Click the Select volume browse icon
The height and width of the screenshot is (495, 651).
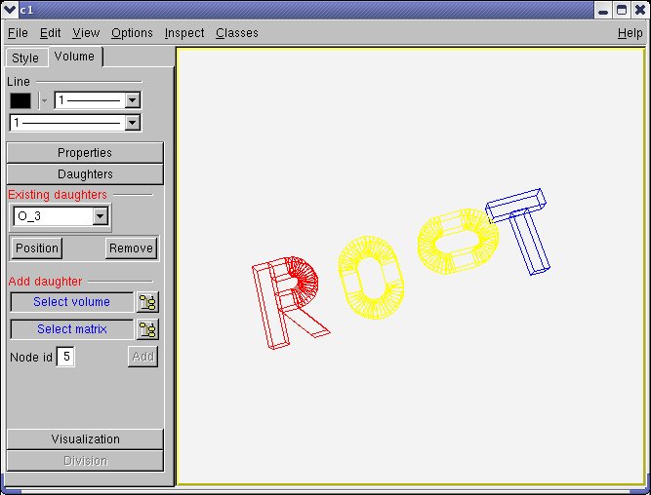click(147, 302)
